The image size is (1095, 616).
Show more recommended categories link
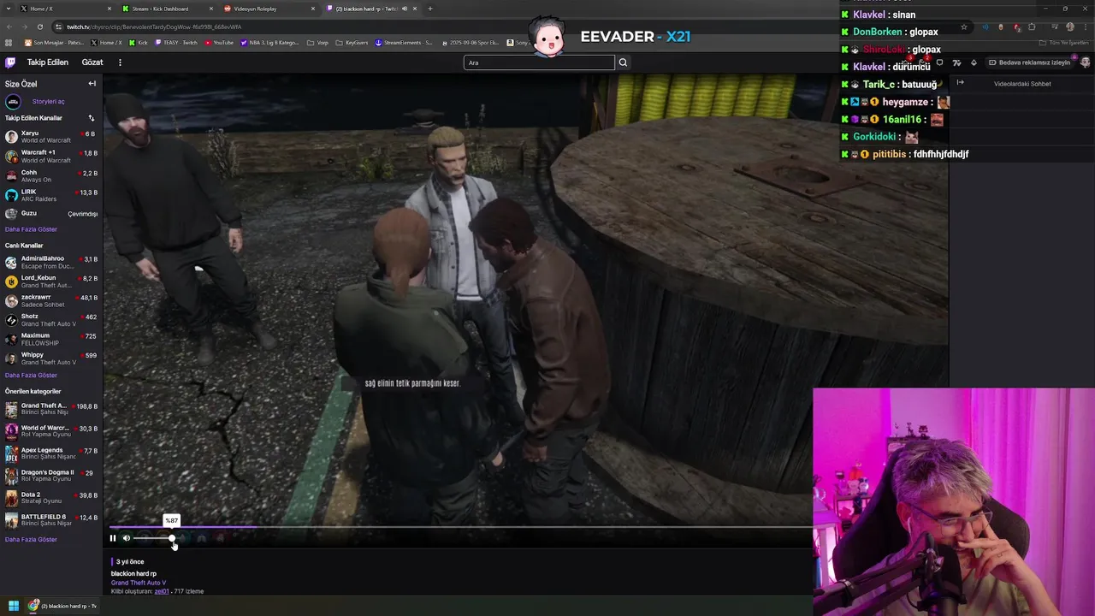click(x=31, y=540)
